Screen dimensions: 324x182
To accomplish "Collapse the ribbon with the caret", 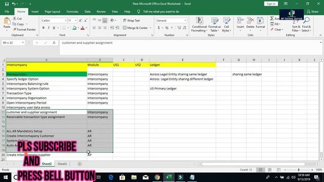I will tap(320, 35).
